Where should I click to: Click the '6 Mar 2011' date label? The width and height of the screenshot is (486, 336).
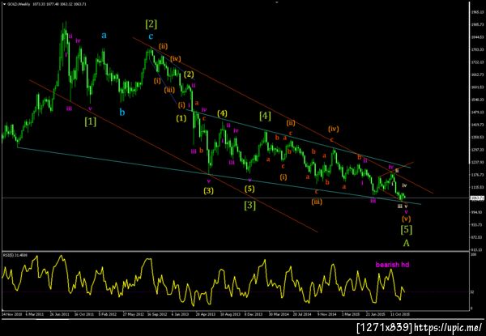(x=34, y=314)
